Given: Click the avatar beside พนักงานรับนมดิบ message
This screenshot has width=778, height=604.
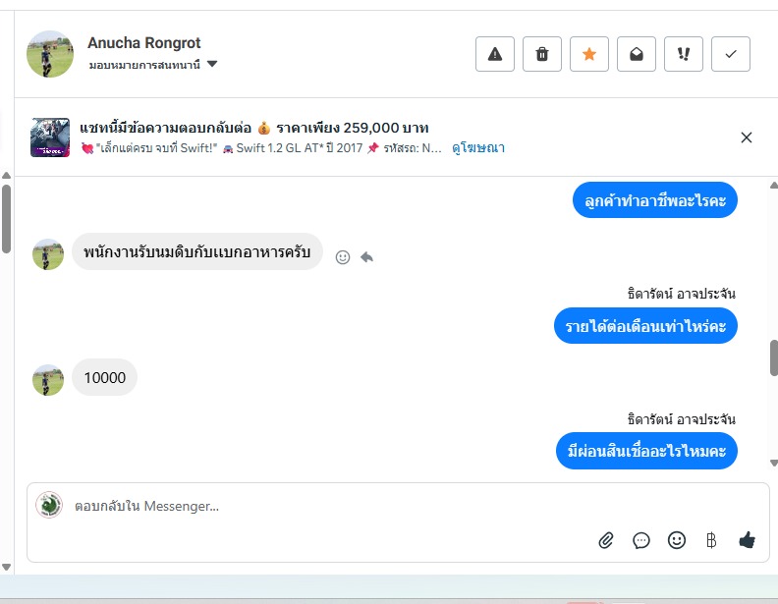Looking at the screenshot, I should click(x=48, y=254).
